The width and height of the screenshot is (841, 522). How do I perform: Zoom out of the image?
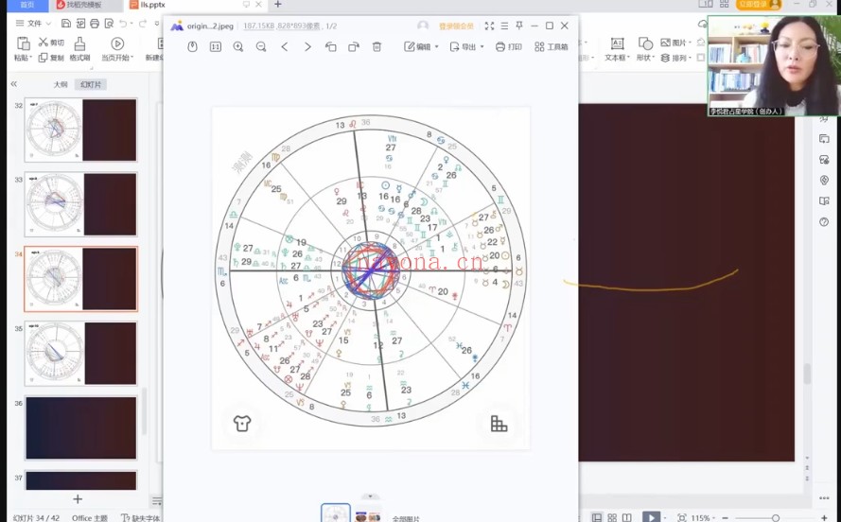[x=261, y=47]
